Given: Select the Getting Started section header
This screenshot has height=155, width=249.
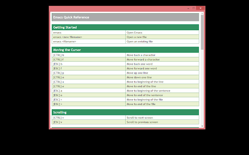Looking at the screenshot, I should (x=125, y=28).
